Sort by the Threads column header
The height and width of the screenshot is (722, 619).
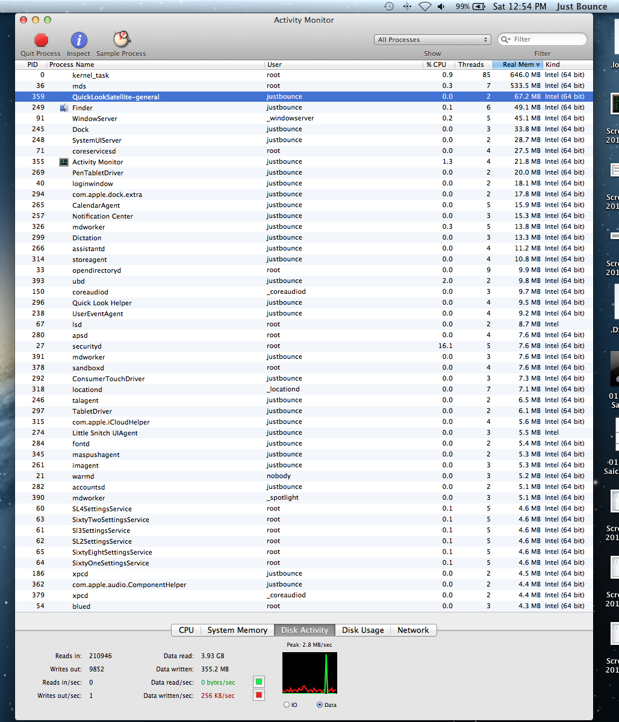click(473, 64)
